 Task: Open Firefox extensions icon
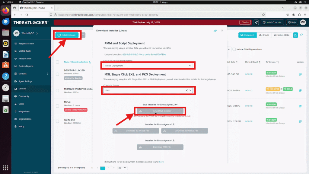click(299, 15)
